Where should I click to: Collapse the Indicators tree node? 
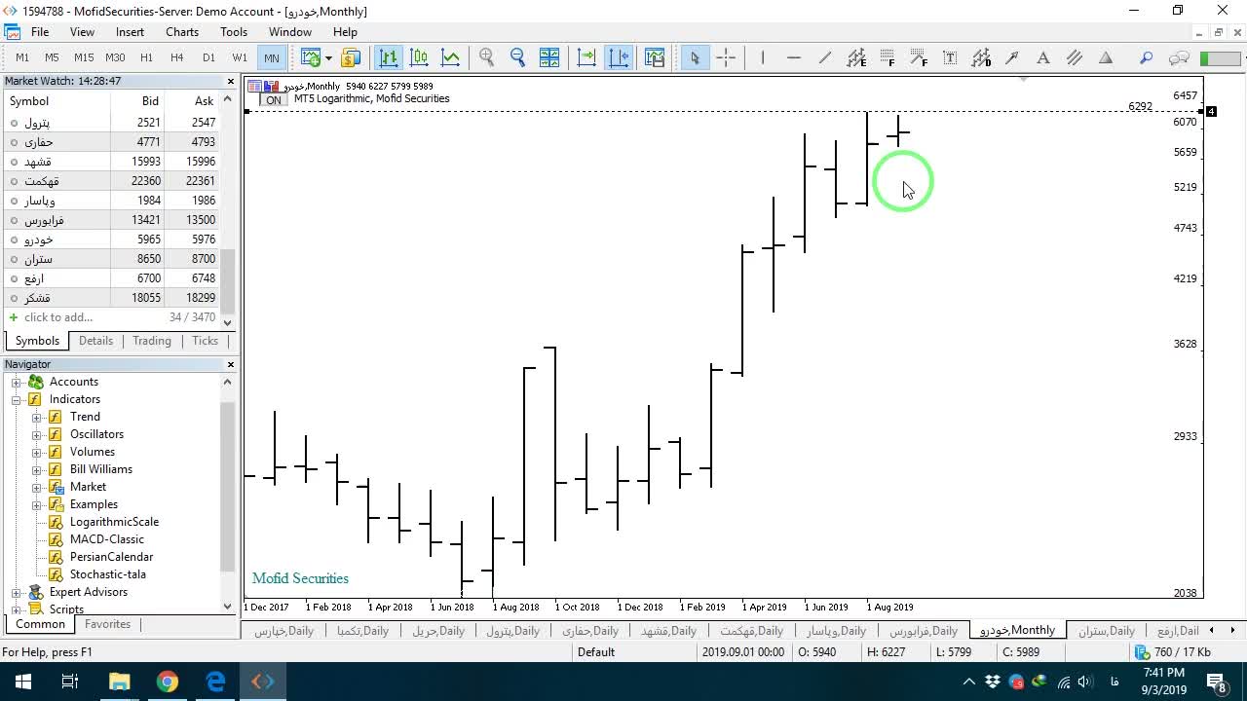tap(17, 399)
